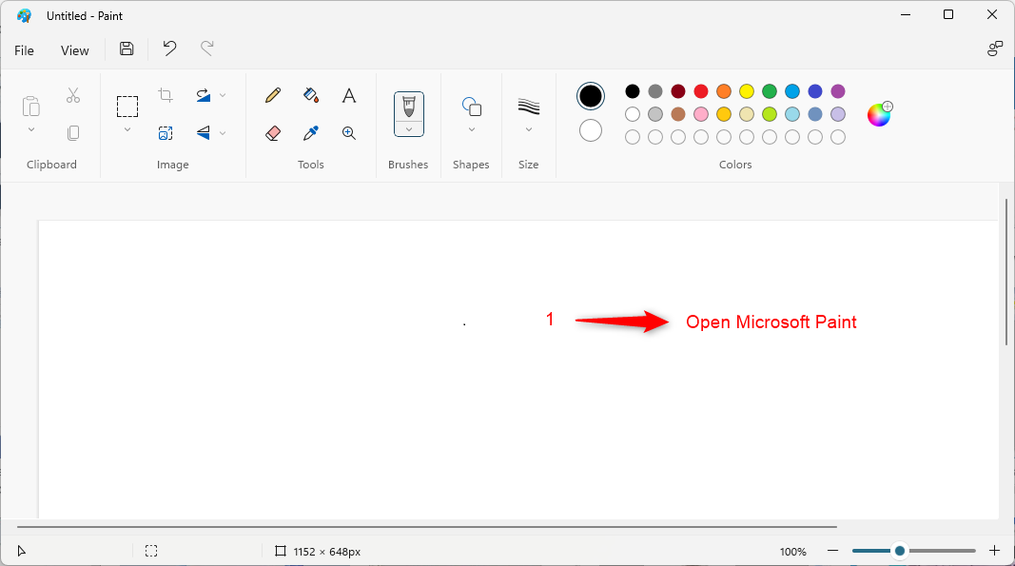Open the Shapes dropdown
The height and width of the screenshot is (566, 1015).
click(x=471, y=128)
